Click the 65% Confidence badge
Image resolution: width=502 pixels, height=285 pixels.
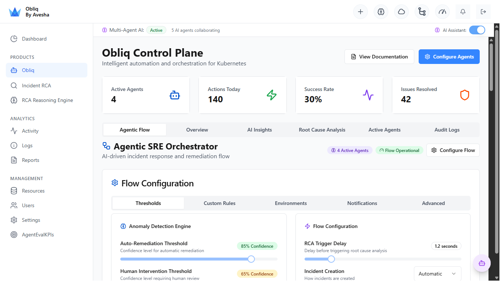click(257, 274)
